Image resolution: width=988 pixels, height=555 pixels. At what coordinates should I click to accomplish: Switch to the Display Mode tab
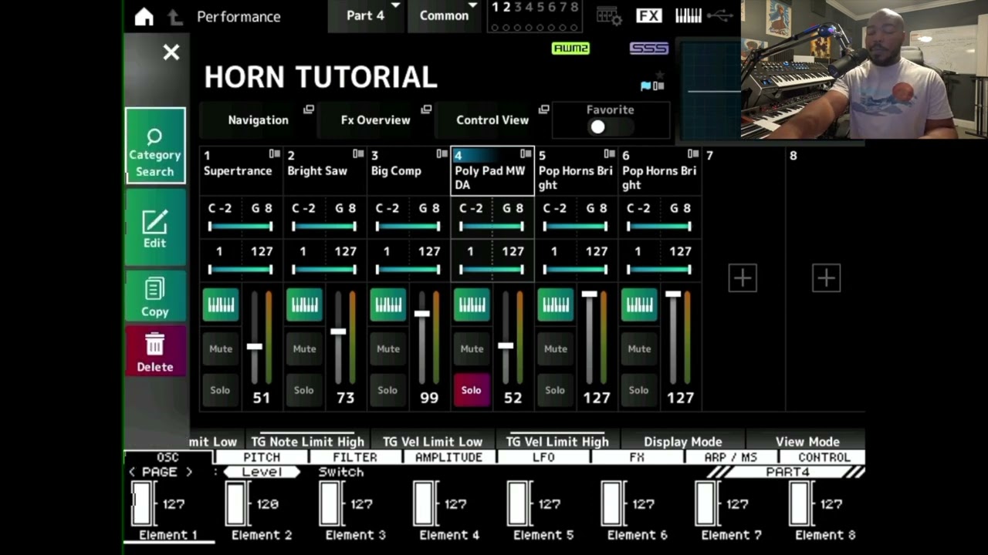[683, 442]
